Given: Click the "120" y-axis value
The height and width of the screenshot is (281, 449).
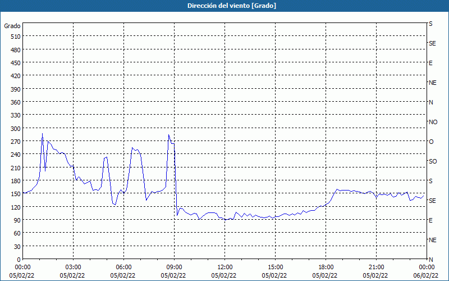Looking at the screenshot, I should click(16, 207).
